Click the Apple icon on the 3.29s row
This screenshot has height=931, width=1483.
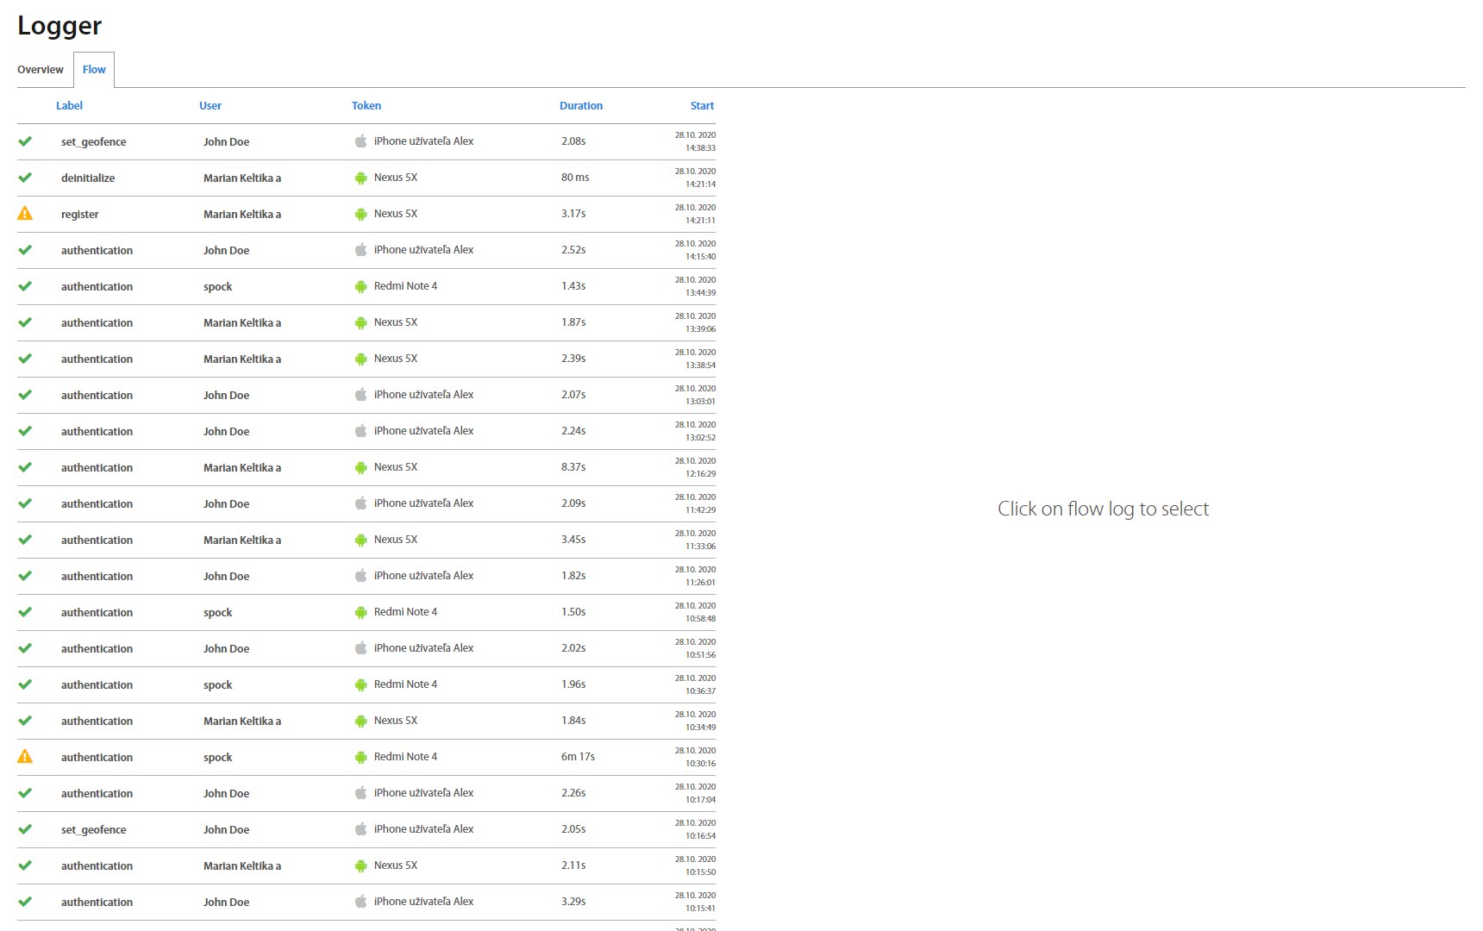[360, 902]
